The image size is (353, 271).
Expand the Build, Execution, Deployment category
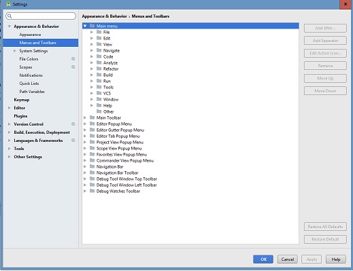(x=10, y=132)
